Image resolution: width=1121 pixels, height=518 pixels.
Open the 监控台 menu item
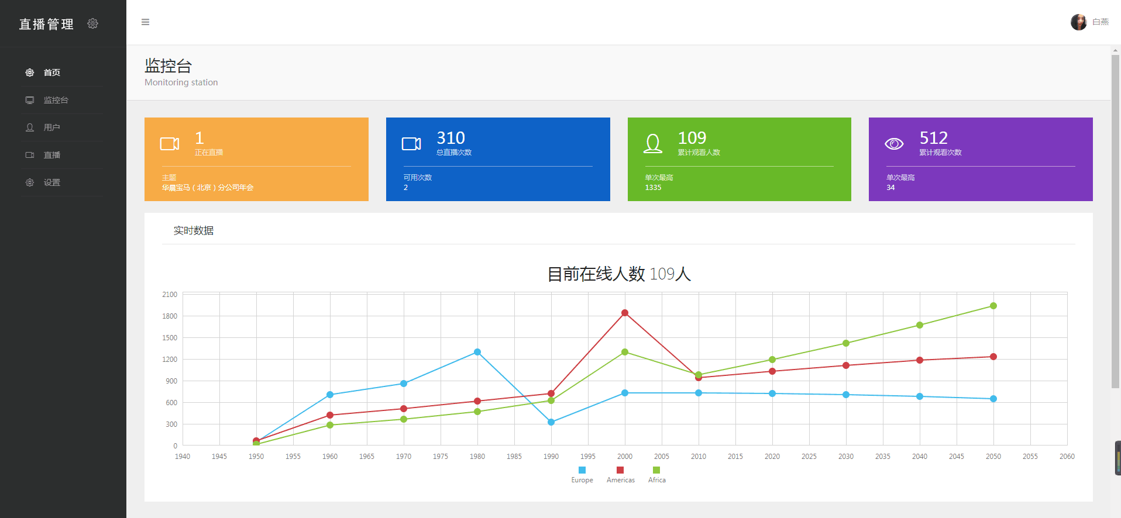[x=56, y=100]
